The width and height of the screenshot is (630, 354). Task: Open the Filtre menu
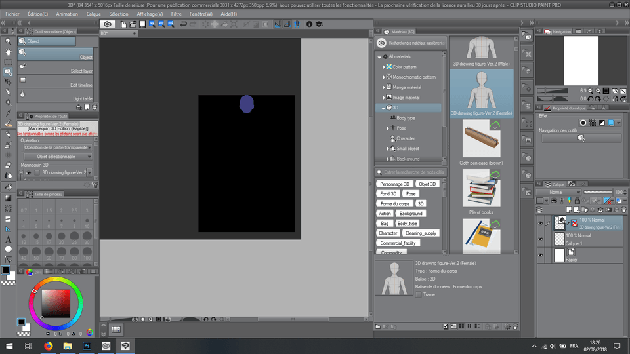[x=177, y=14]
